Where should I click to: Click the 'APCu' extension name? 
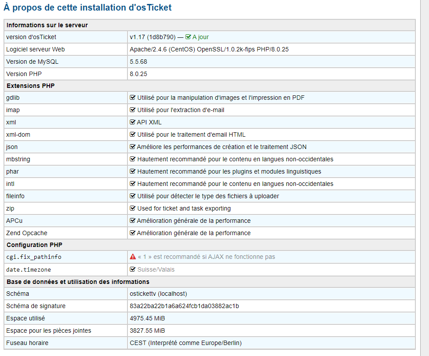14,221
